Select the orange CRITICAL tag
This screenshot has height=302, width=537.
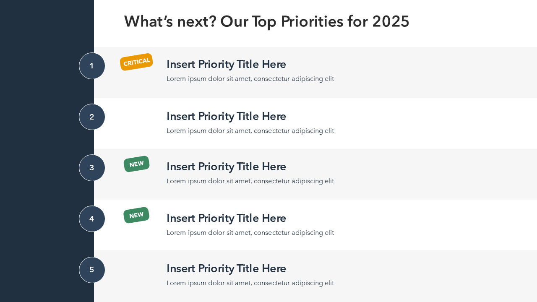click(x=136, y=62)
